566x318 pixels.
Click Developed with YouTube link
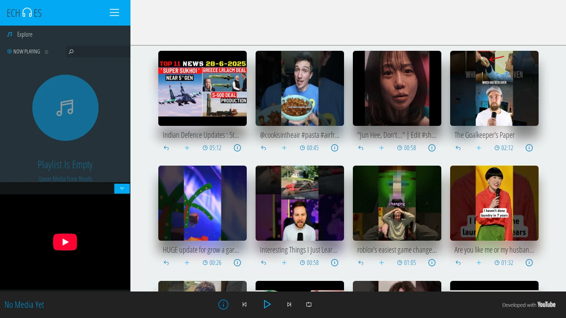[529, 305]
